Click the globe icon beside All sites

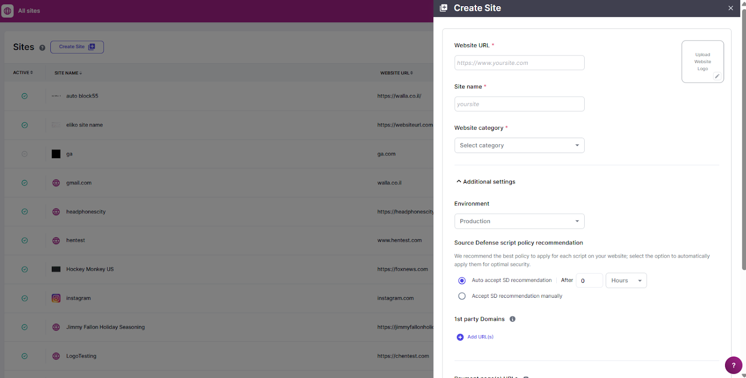pyautogui.click(x=7, y=11)
